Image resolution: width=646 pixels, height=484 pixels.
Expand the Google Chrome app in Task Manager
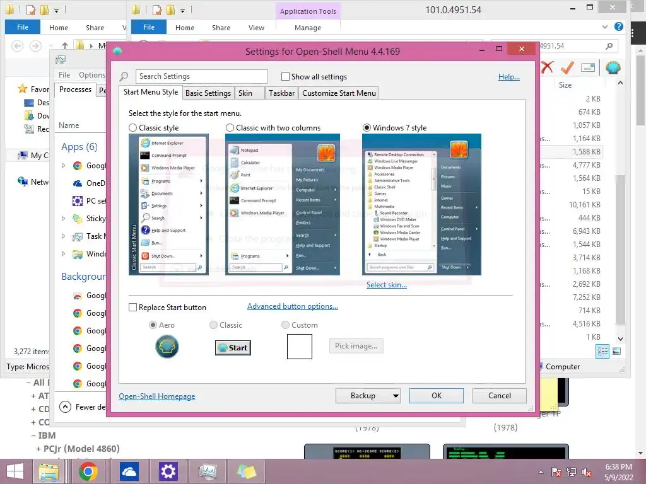point(63,166)
